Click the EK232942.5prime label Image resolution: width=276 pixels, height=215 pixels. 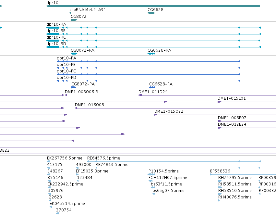[x=65, y=184]
